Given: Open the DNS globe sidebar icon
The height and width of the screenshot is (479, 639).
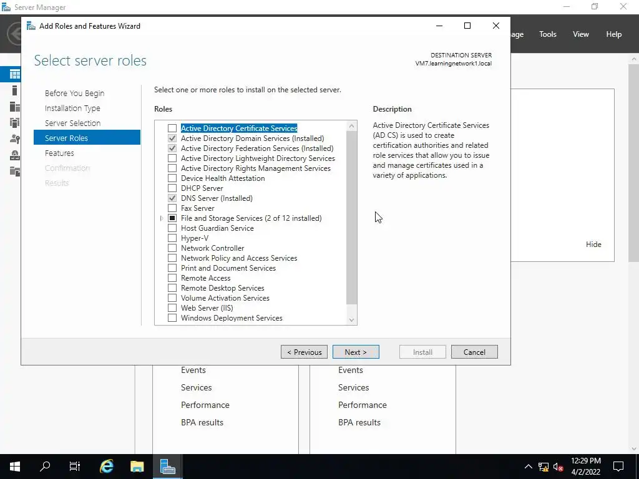Looking at the screenshot, I should (15, 155).
